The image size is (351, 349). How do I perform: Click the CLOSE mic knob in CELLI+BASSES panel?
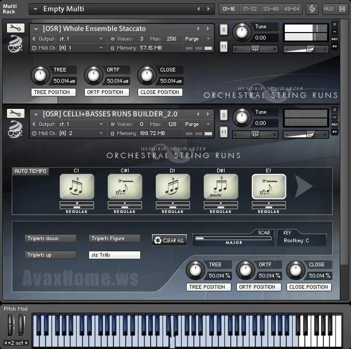tap(296, 271)
